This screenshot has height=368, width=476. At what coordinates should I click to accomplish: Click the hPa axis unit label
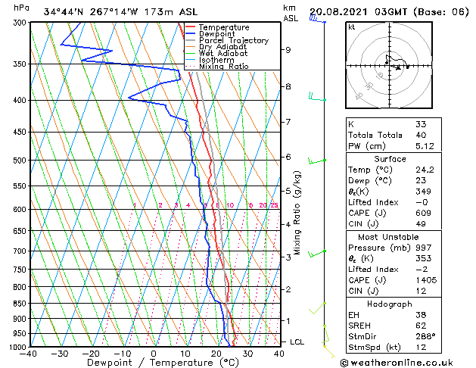pyautogui.click(x=21, y=8)
